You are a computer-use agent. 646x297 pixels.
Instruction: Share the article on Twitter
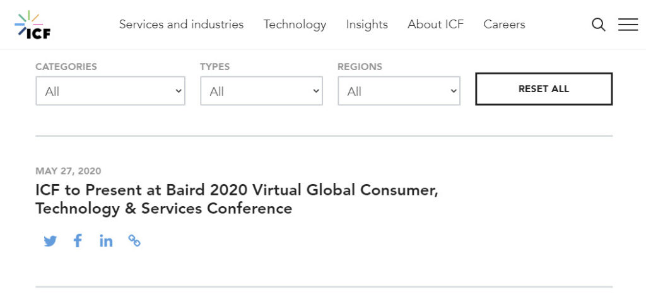50,241
